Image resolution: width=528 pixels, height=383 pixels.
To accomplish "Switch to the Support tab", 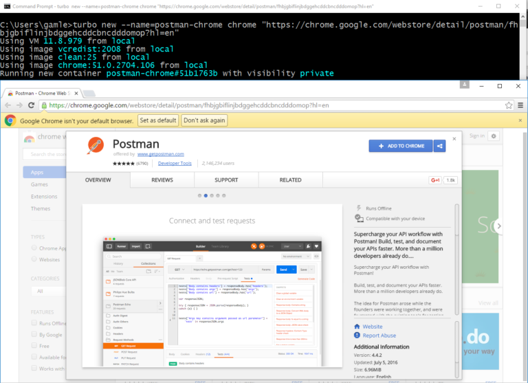I will click(x=226, y=180).
